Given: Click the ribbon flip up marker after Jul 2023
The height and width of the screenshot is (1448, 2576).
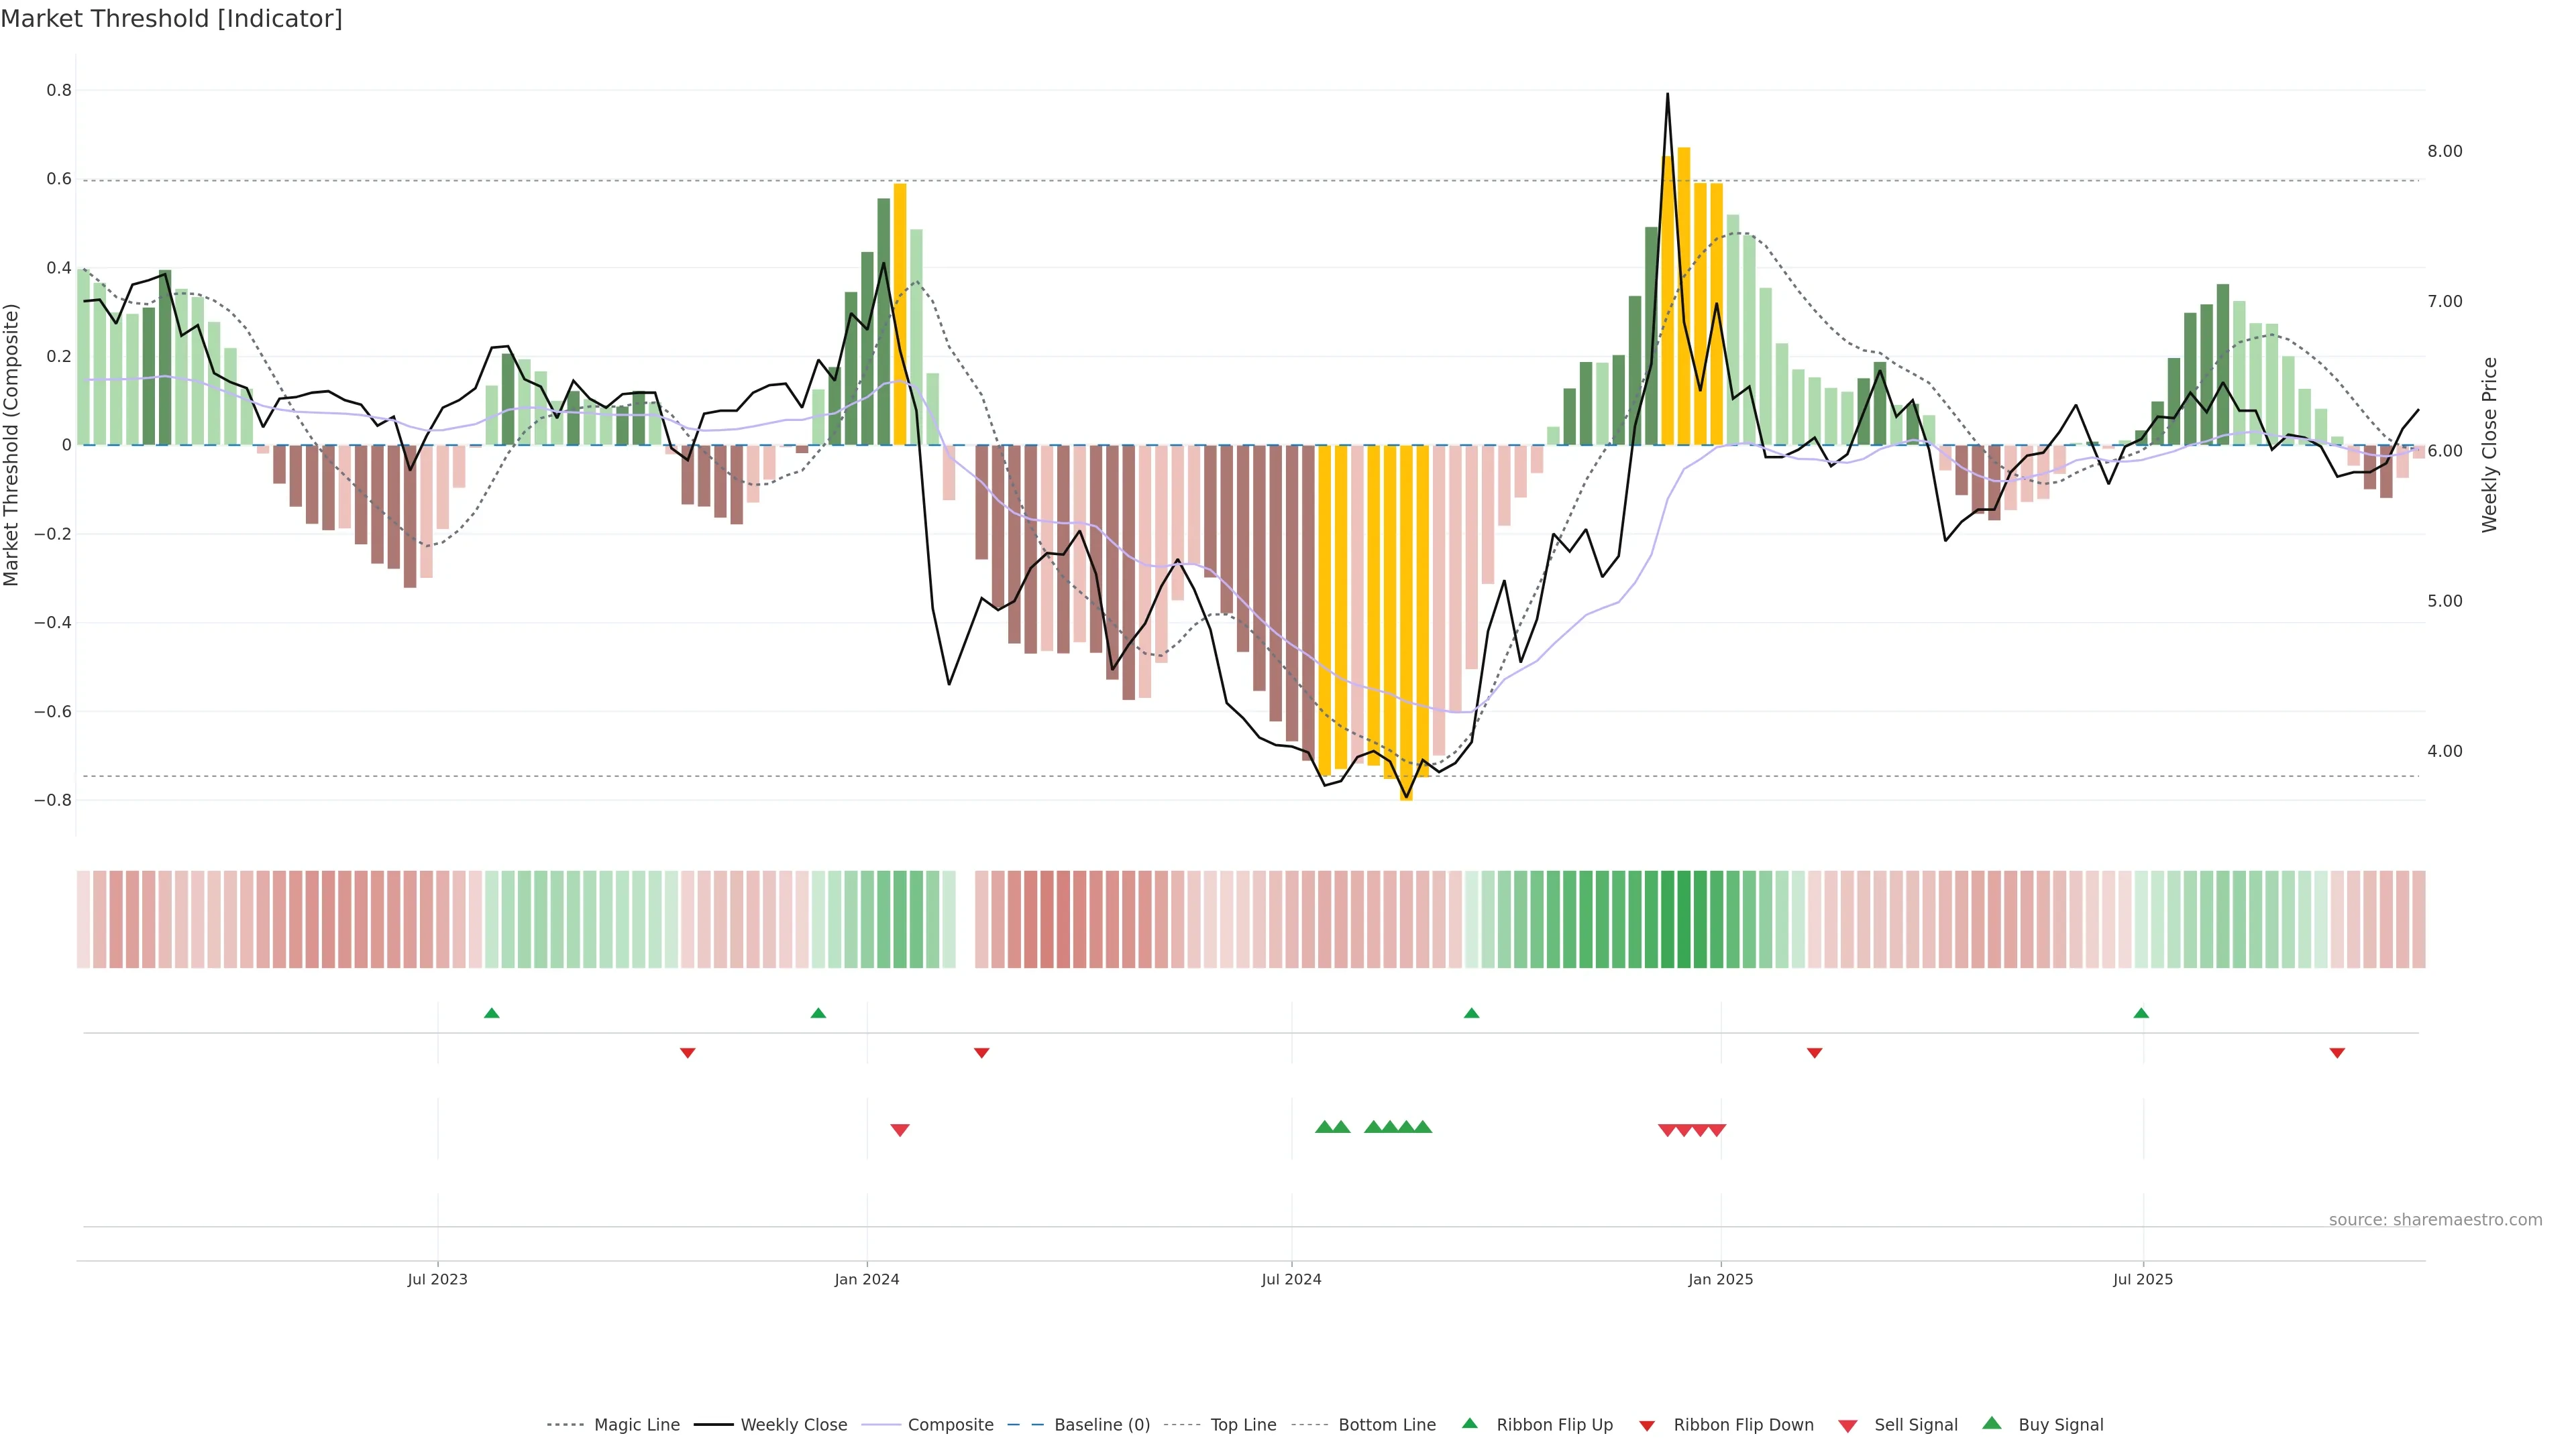Looking at the screenshot, I should click(491, 1014).
